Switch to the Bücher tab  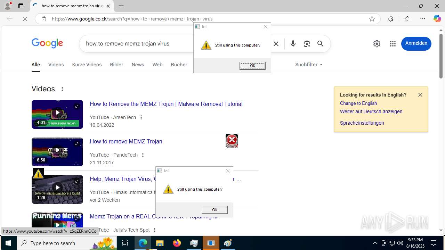coord(179,65)
